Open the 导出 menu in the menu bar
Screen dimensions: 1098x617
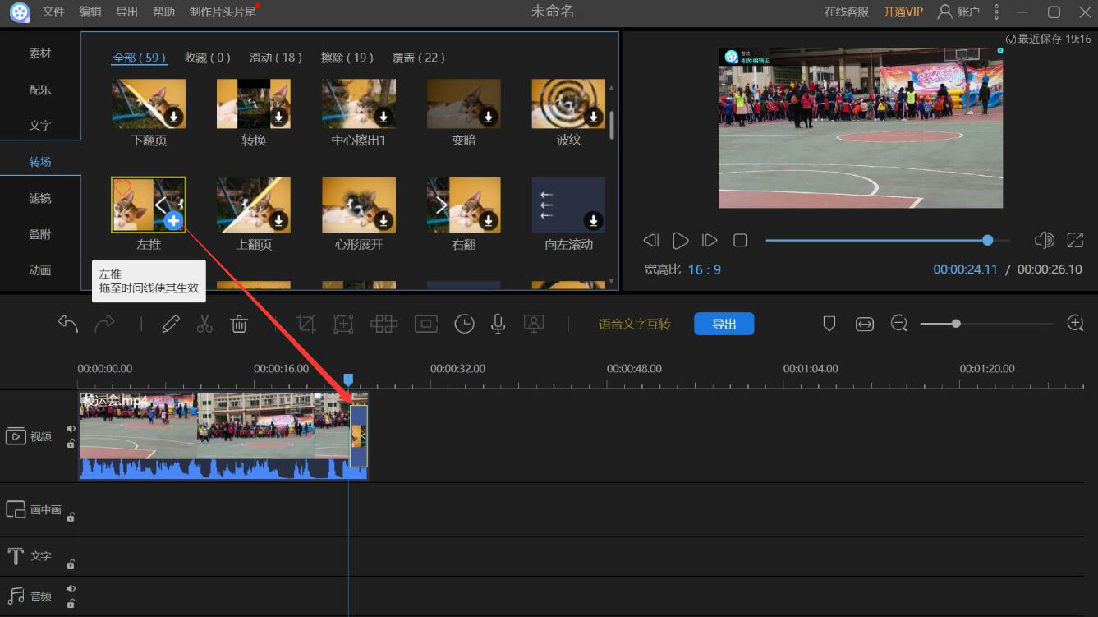pyautogui.click(x=127, y=12)
